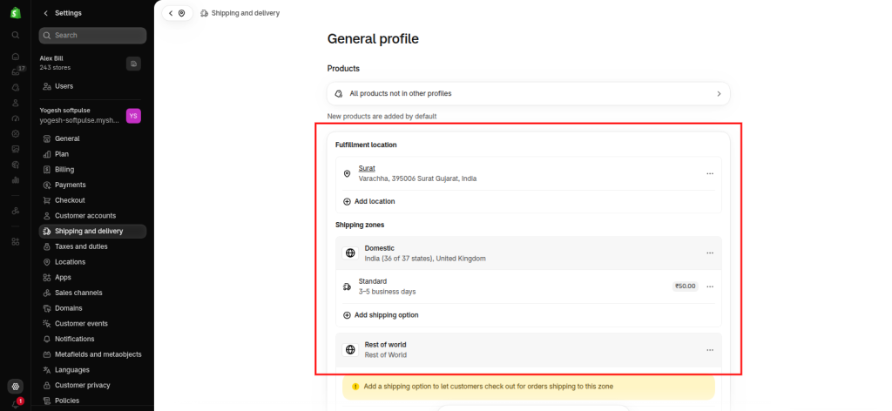Open the Content image icon in the rail
Image resolution: width=892 pixels, height=411 pixels.
point(16,149)
